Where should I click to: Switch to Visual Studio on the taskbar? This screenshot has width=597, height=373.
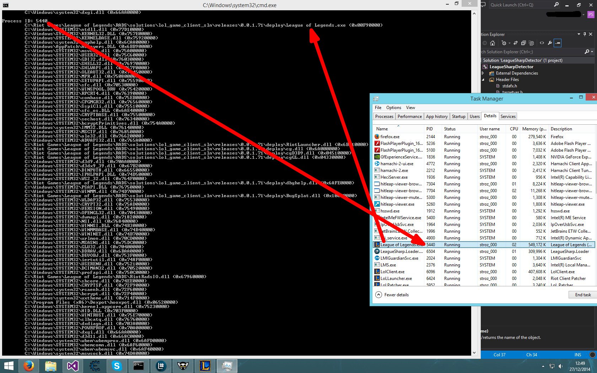72,366
